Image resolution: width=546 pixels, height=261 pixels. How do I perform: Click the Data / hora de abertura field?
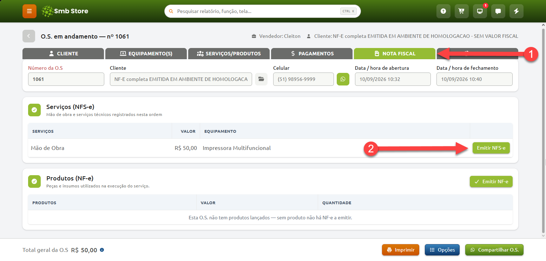tap(393, 79)
